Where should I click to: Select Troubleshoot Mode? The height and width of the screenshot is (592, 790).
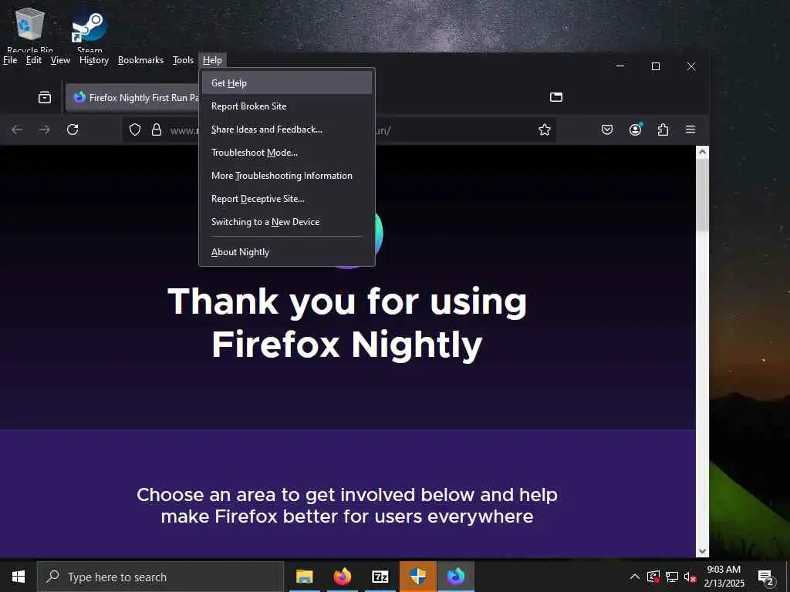click(x=287, y=152)
